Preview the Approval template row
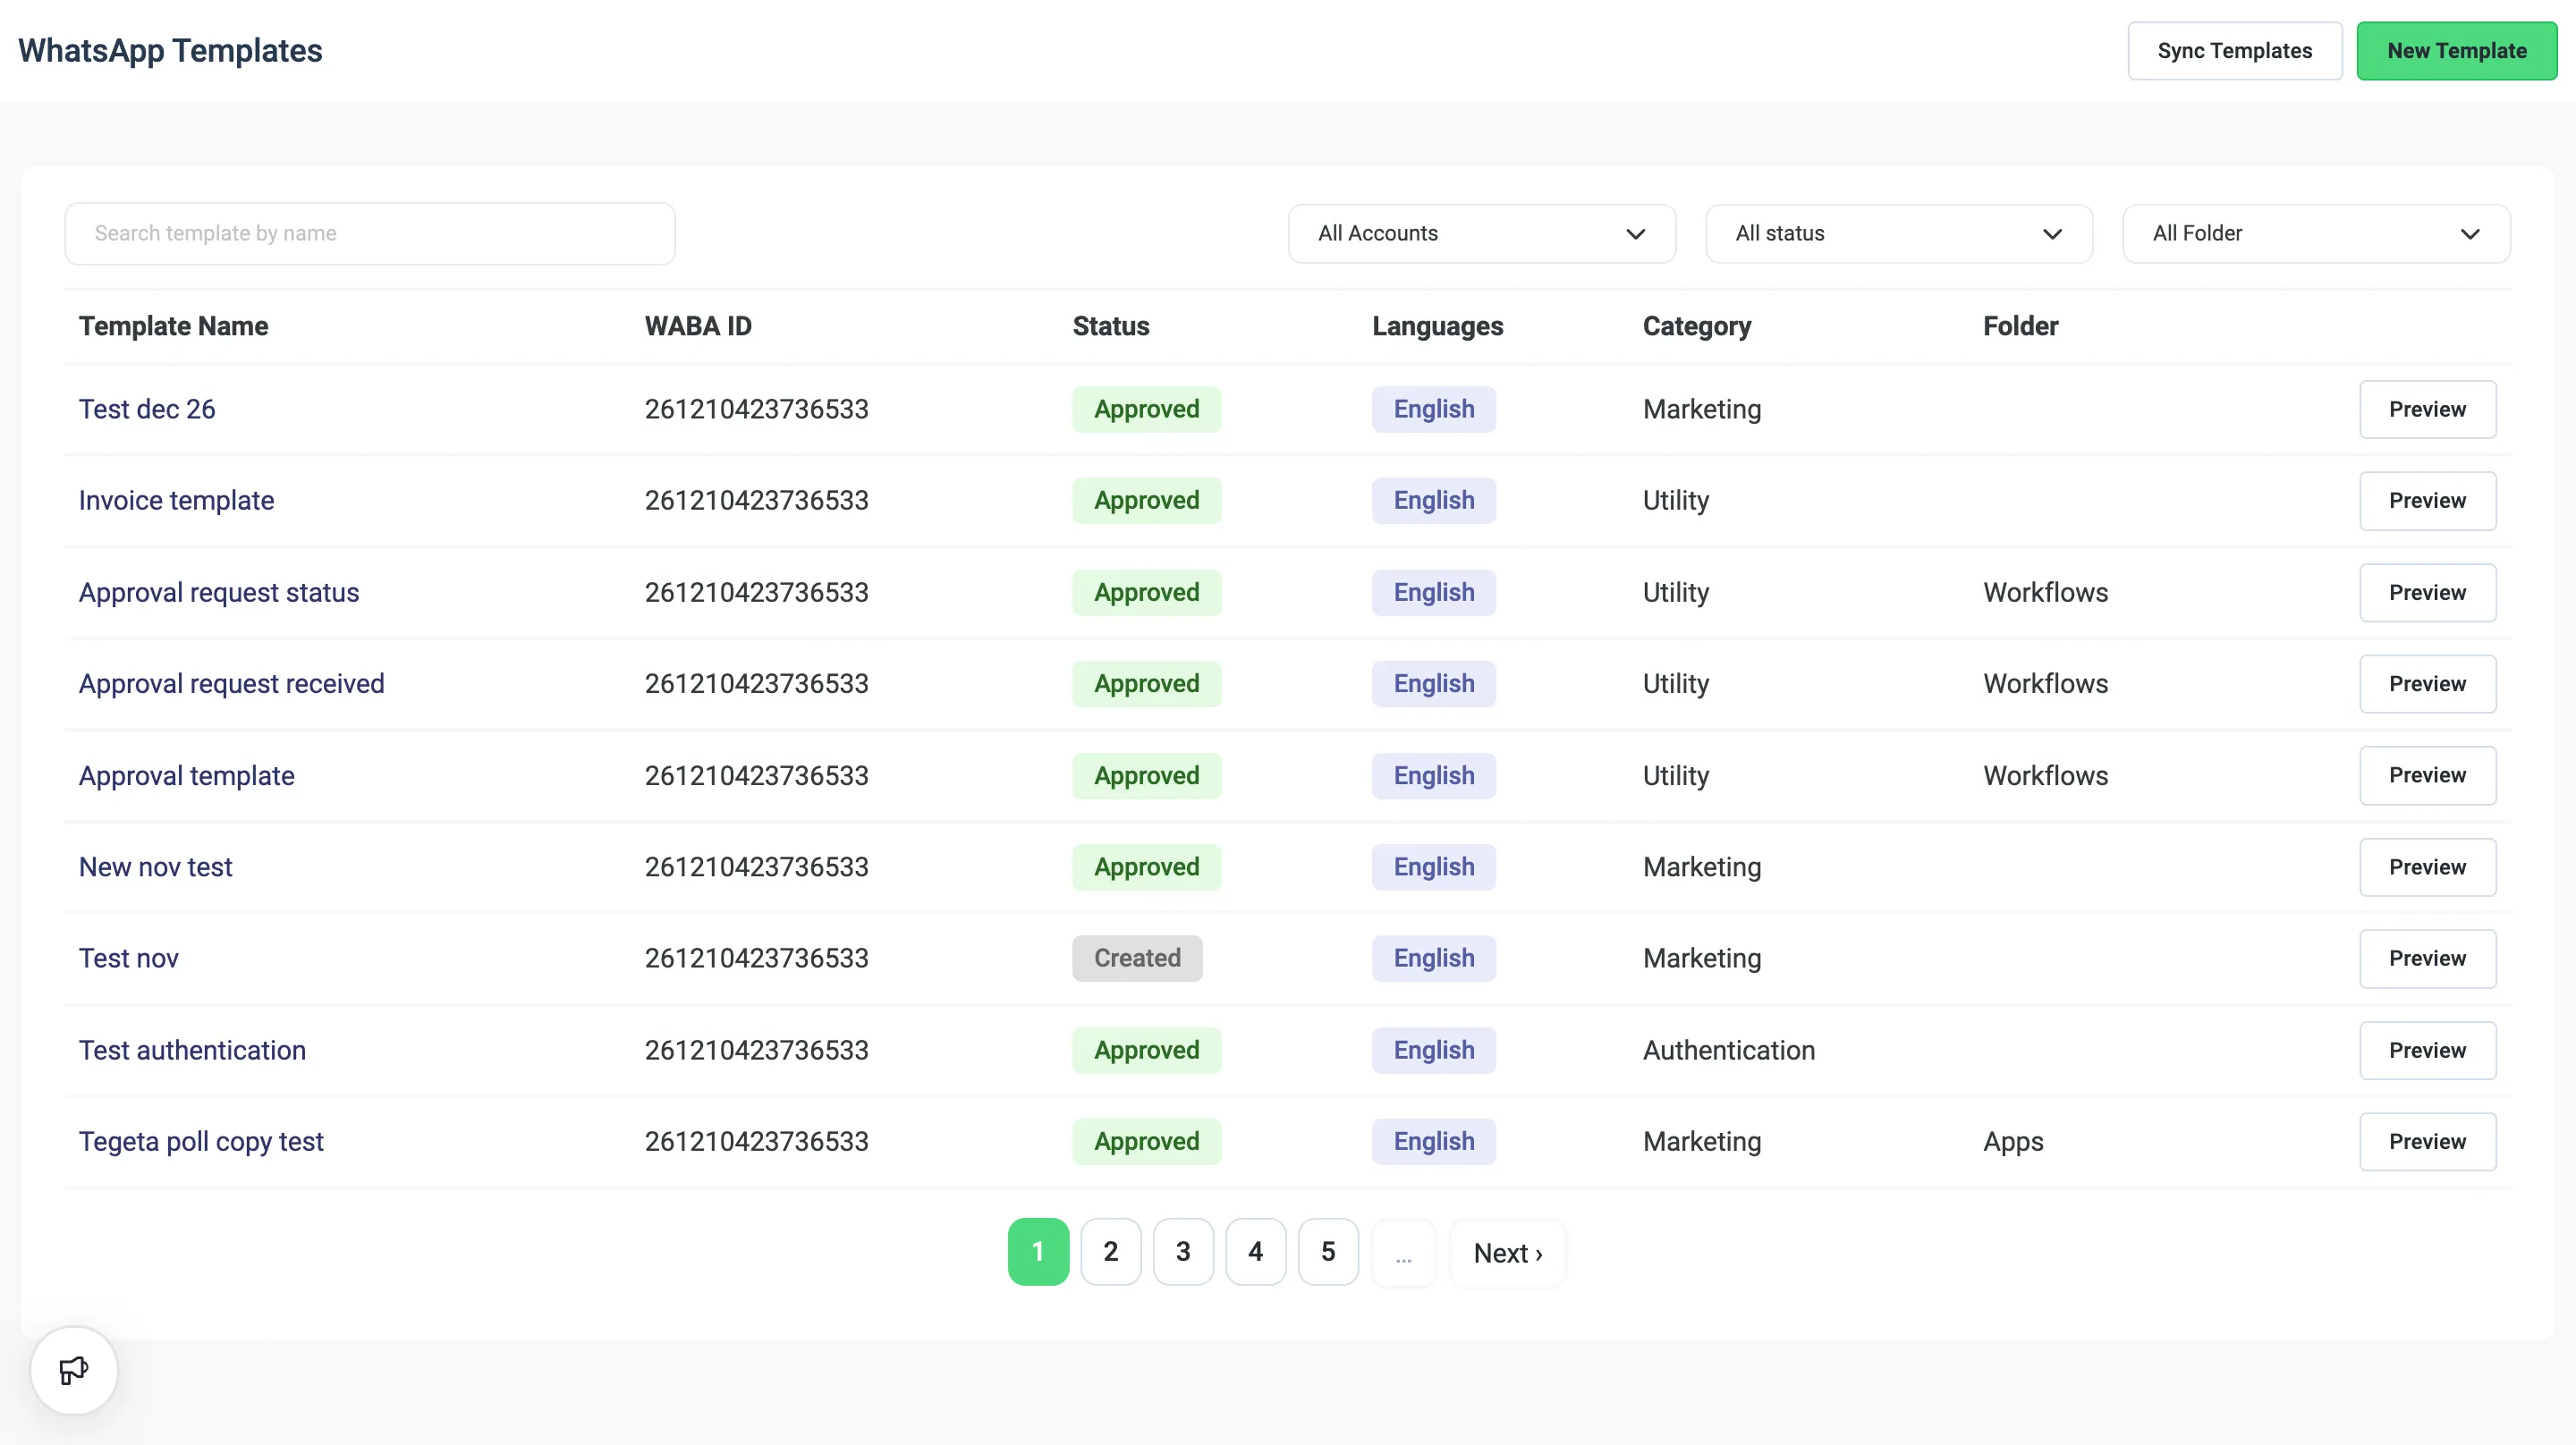Viewport: 2576px width, 1445px height. 2427,775
